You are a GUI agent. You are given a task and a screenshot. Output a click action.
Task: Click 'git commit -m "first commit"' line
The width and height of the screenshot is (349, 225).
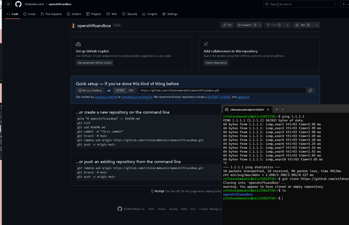click(x=100, y=131)
